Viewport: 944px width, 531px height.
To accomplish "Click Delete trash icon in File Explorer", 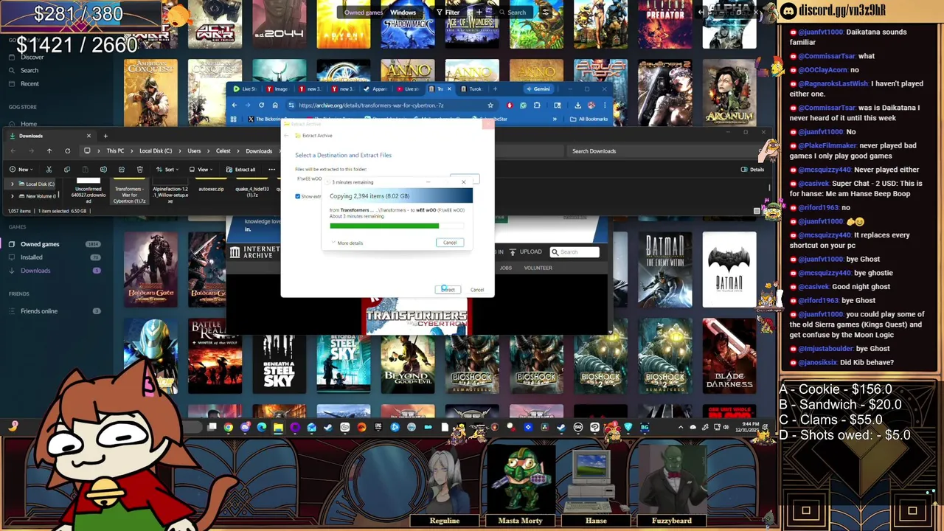I will (139, 170).
